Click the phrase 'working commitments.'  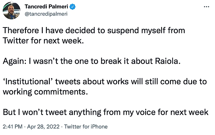45,92
